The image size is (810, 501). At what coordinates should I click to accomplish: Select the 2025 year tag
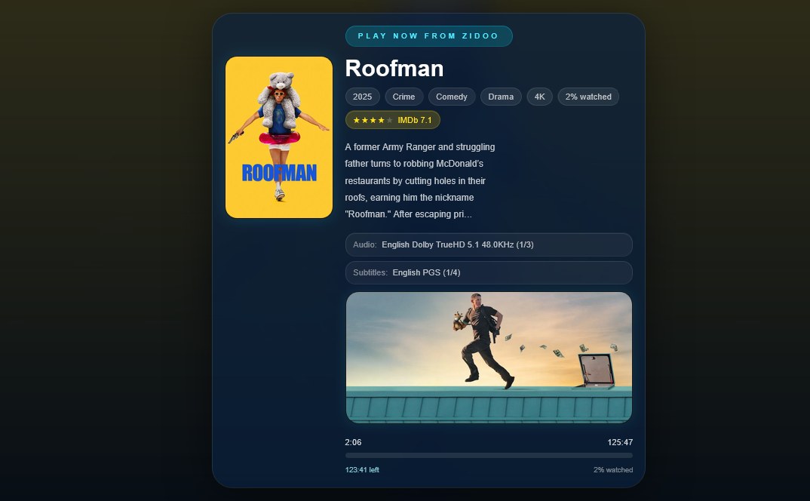click(x=363, y=97)
